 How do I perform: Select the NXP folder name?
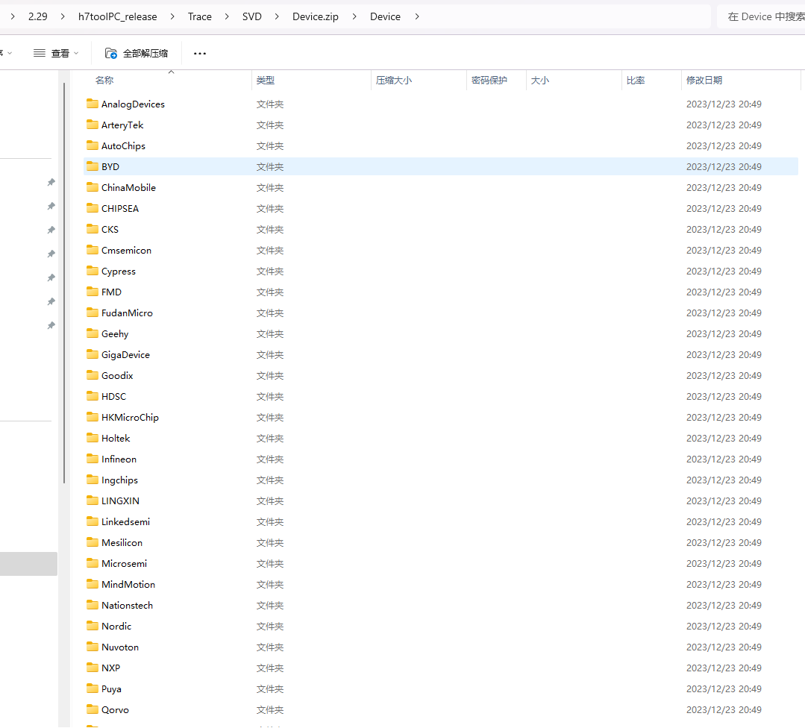(x=111, y=668)
